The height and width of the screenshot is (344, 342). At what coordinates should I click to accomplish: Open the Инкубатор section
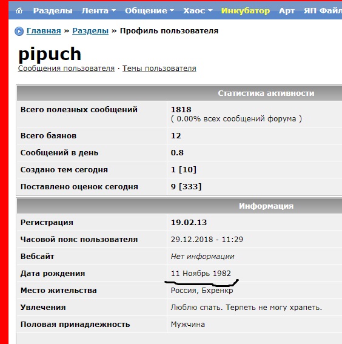246,10
